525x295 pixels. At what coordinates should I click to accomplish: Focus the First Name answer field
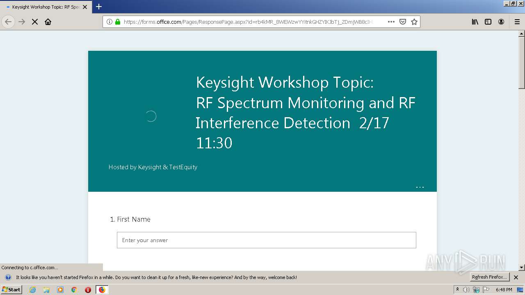[267, 240]
